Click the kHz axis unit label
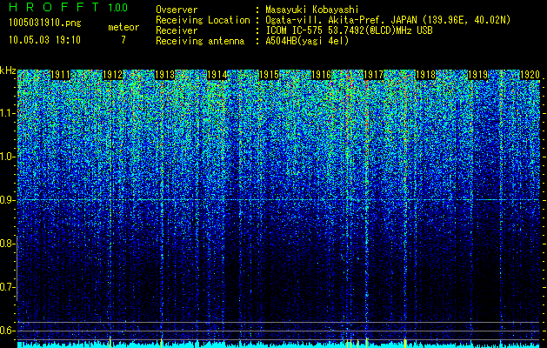547x348 pixels. pos(8,70)
